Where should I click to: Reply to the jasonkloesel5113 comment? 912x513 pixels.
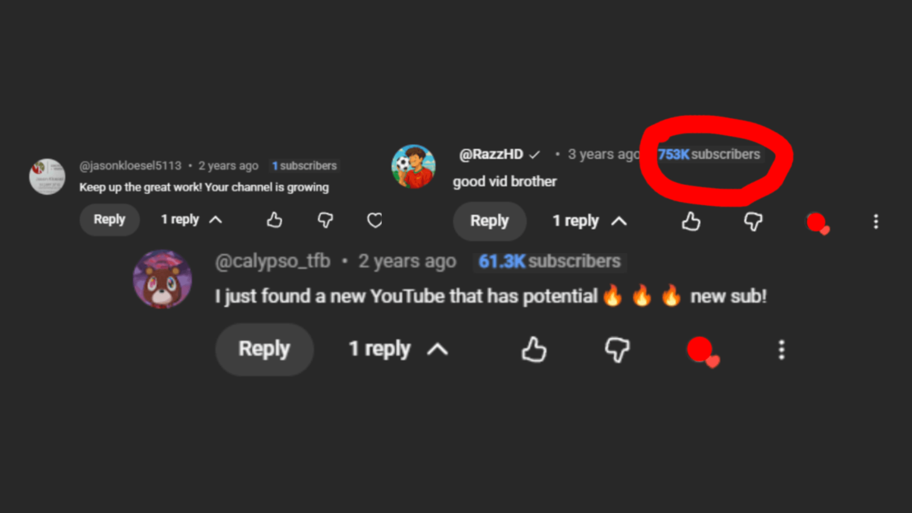(x=110, y=220)
